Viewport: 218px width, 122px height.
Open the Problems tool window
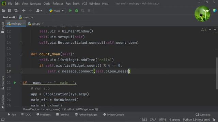click(44, 115)
